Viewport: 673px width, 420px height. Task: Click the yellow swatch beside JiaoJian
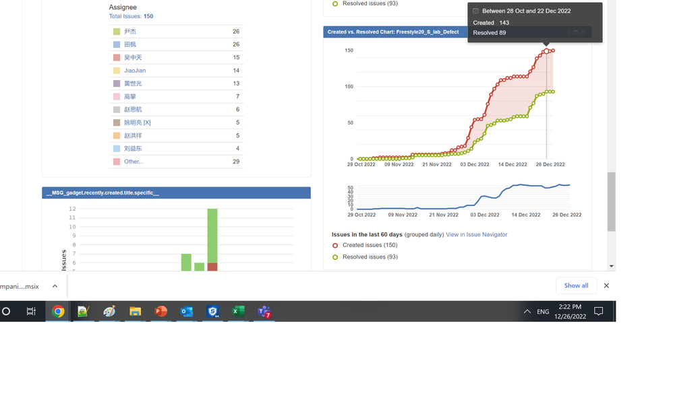tap(117, 71)
